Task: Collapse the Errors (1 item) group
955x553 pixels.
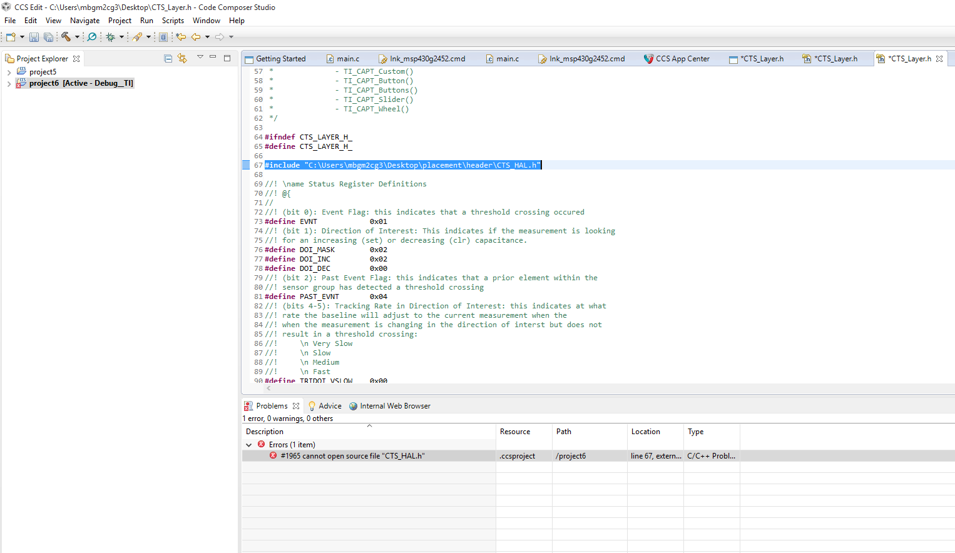Action: [x=249, y=445]
